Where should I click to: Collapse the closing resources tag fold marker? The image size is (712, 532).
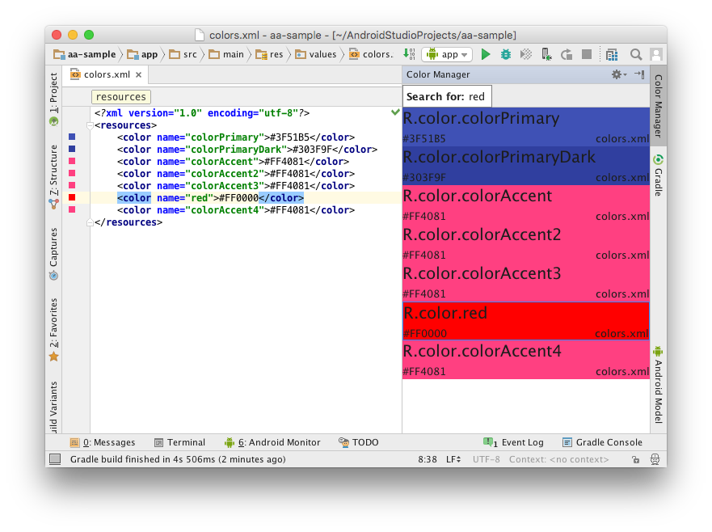point(90,222)
